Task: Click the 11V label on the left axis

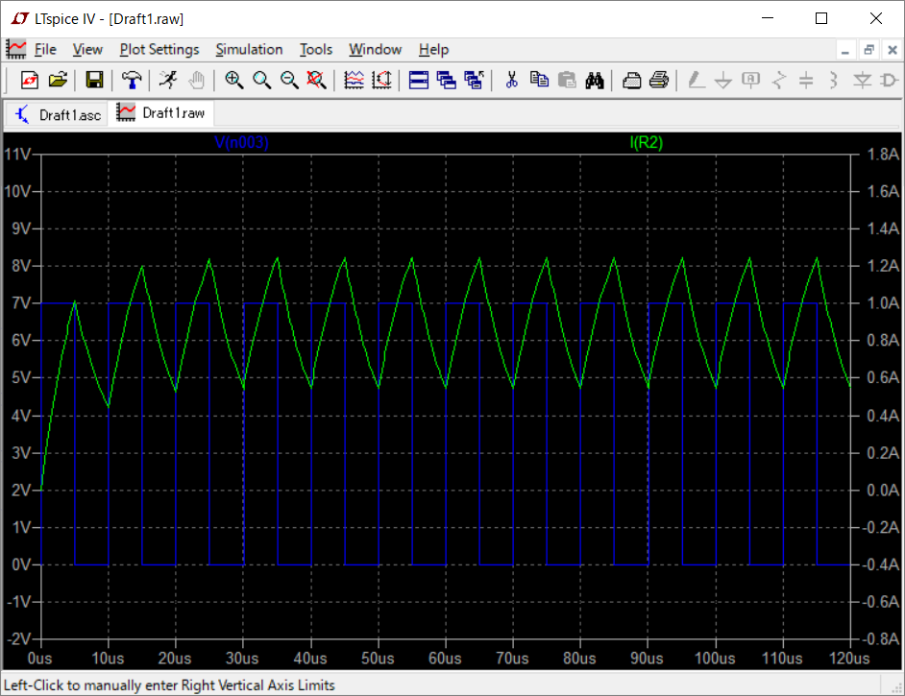Action: [x=17, y=154]
